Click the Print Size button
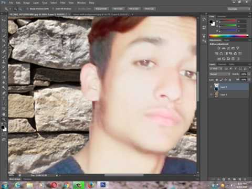The width and height of the screenshot is (252, 189). click(149, 9)
